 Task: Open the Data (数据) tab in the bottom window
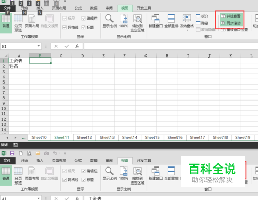point(93,160)
